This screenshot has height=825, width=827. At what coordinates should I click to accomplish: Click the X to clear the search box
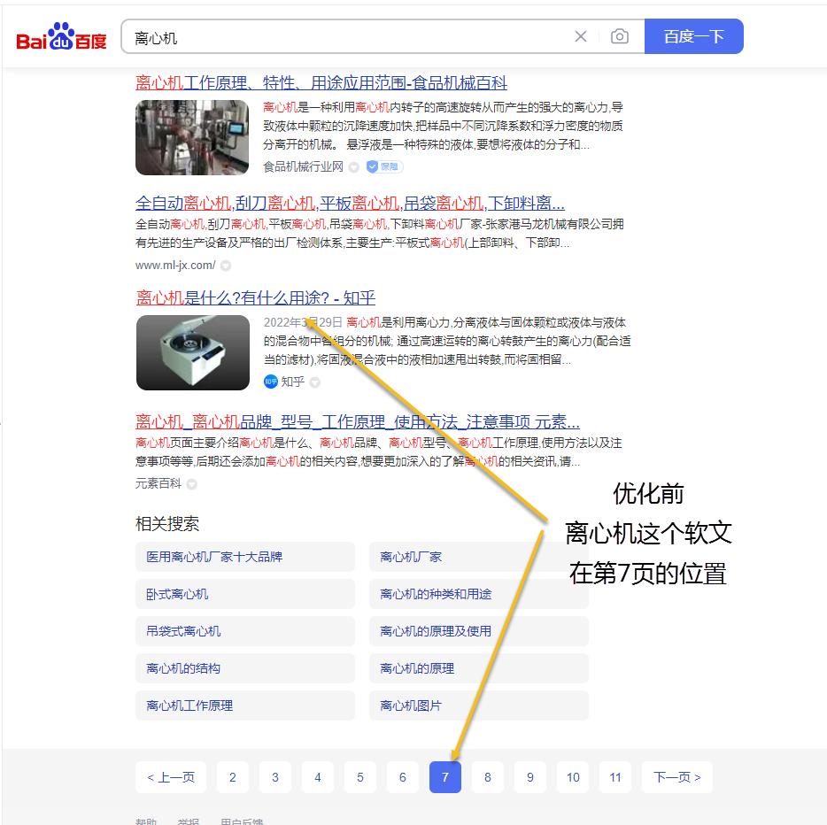click(581, 36)
